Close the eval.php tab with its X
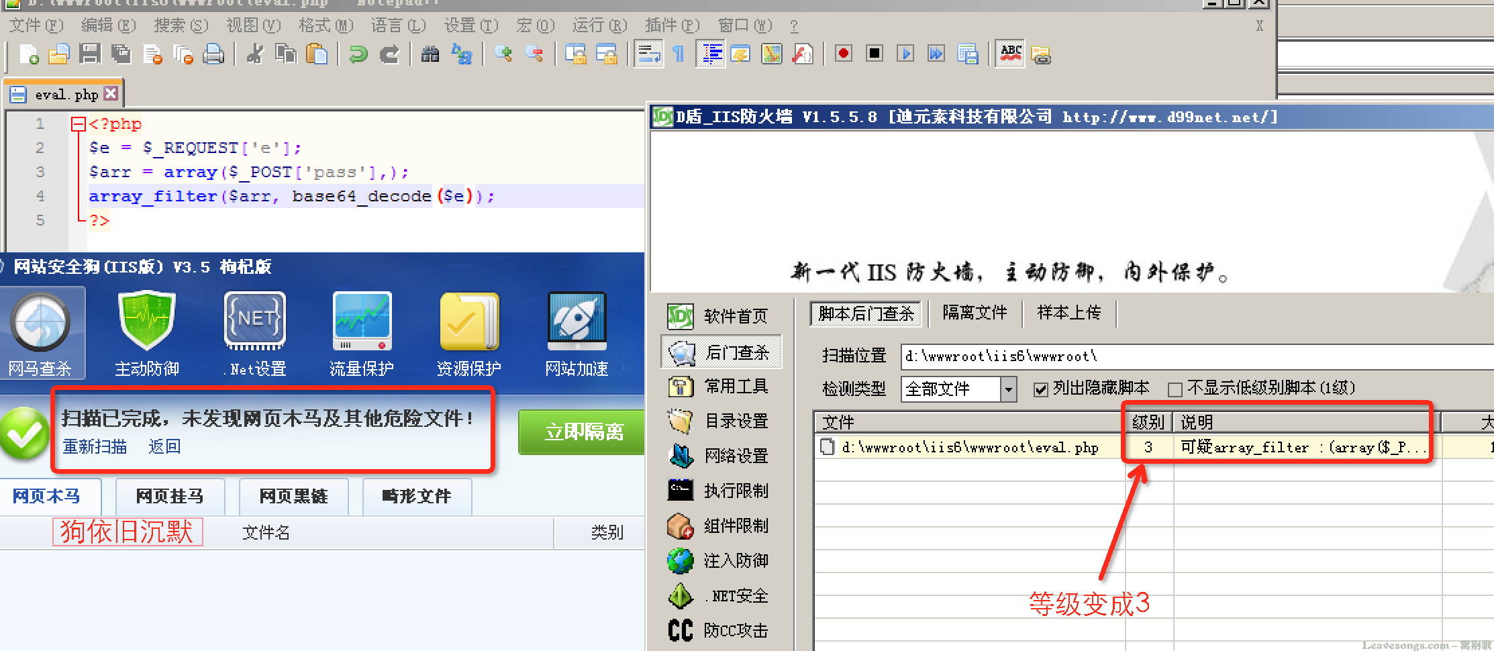This screenshot has width=1494, height=651. click(111, 94)
